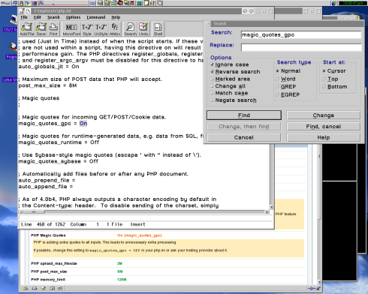Click the editor scrollbar down arrow
368x294 pixels.
point(271,207)
